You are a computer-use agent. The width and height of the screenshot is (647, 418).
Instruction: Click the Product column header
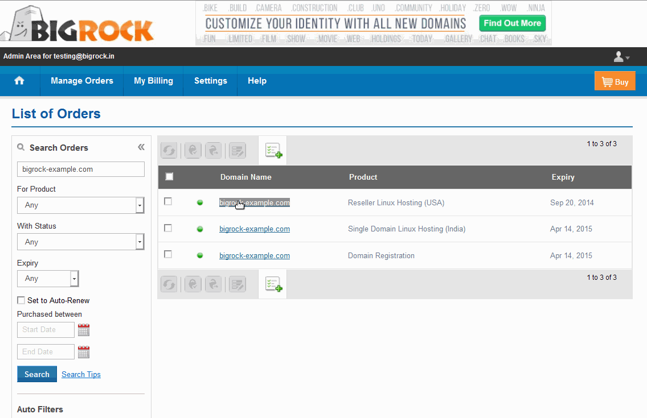click(x=363, y=177)
